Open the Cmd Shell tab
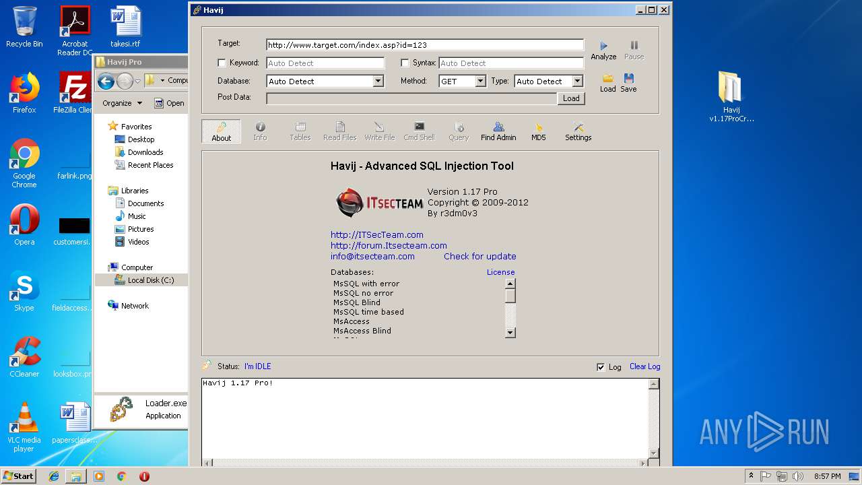 point(419,131)
